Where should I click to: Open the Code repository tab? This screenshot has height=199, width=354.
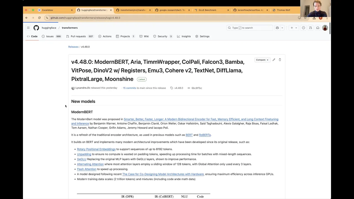coord(32,36)
